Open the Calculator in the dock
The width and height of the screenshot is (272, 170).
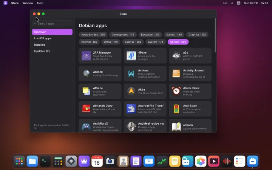click(58, 161)
